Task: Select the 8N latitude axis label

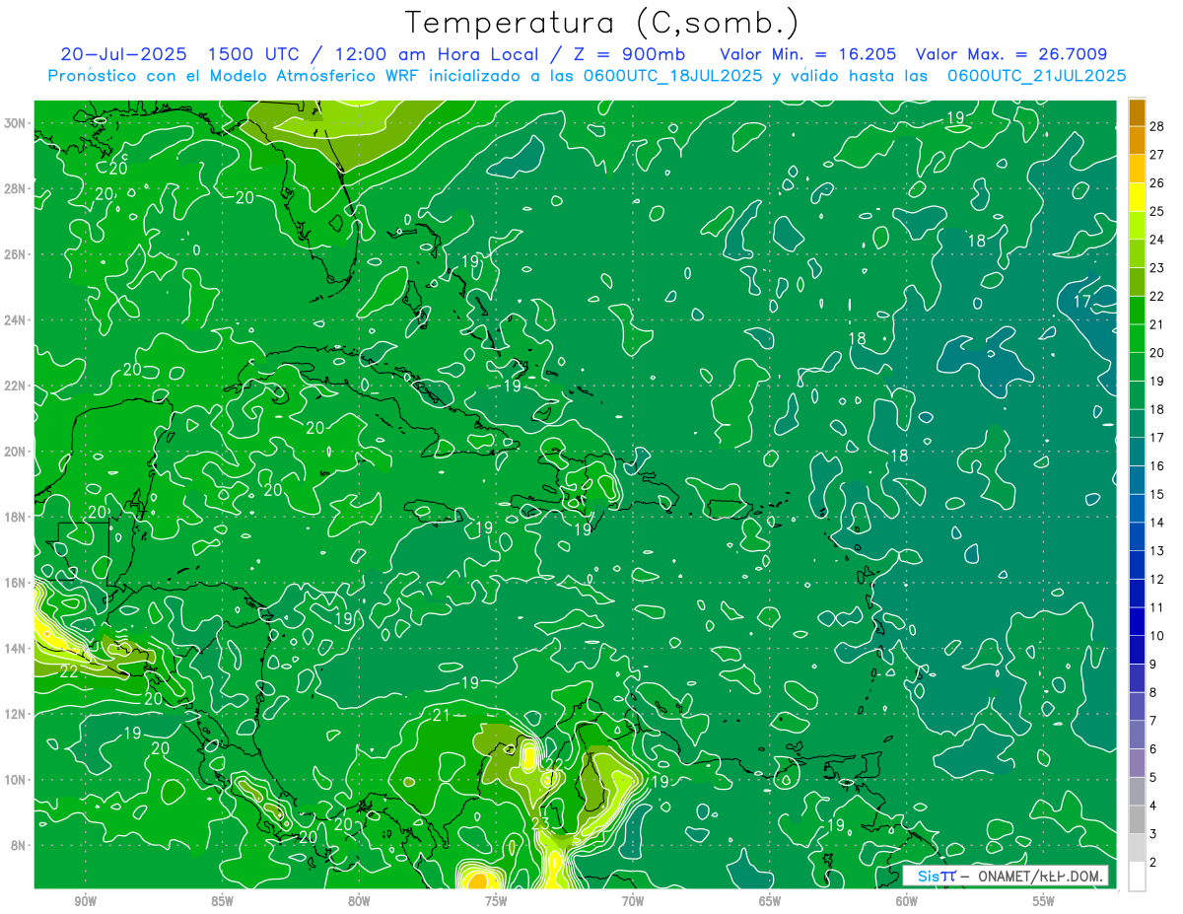Action: click(x=18, y=845)
